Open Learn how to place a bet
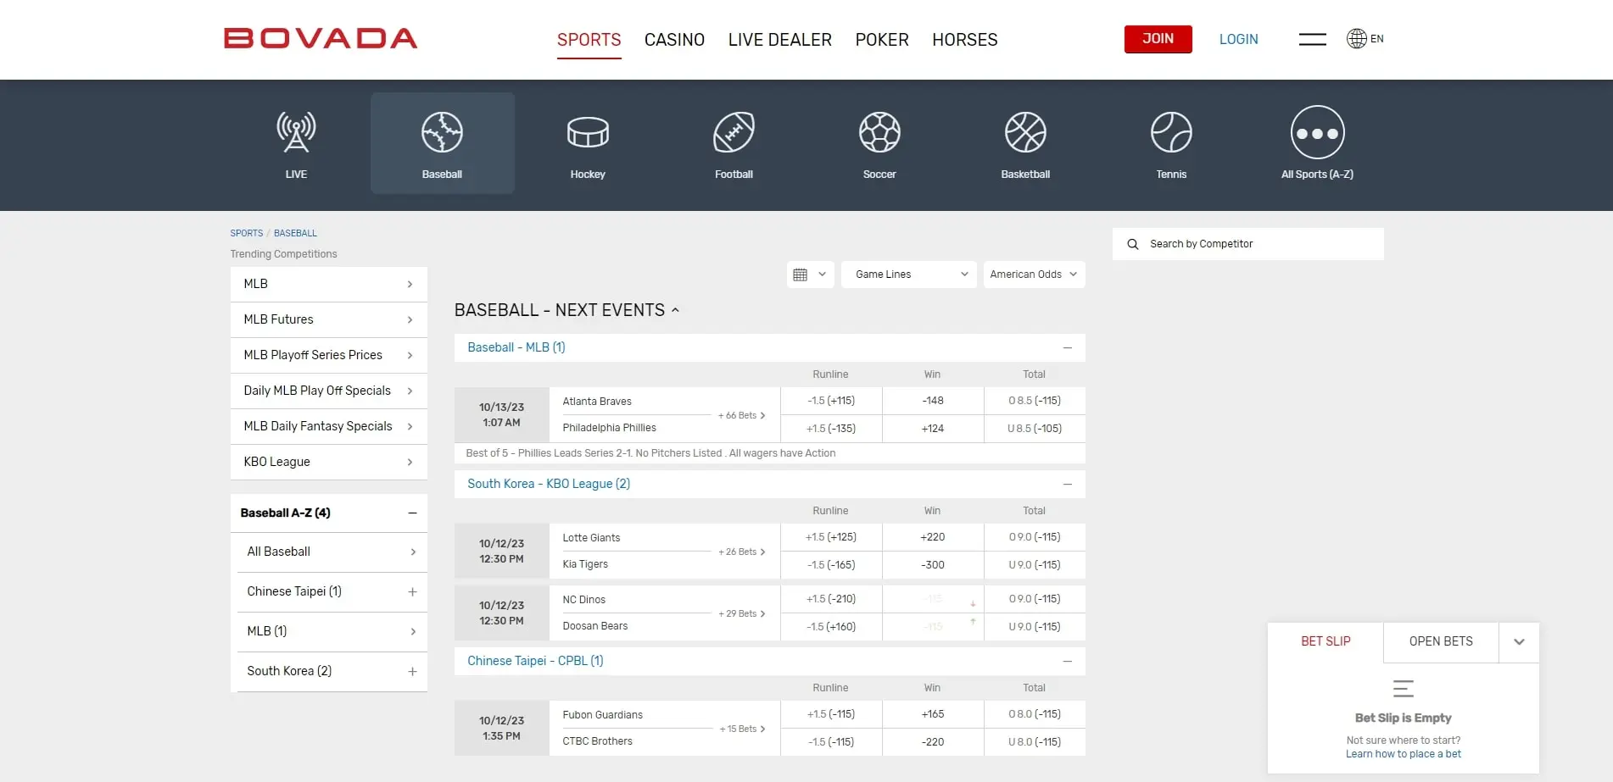The width and height of the screenshot is (1613, 782). pyautogui.click(x=1403, y=753)
